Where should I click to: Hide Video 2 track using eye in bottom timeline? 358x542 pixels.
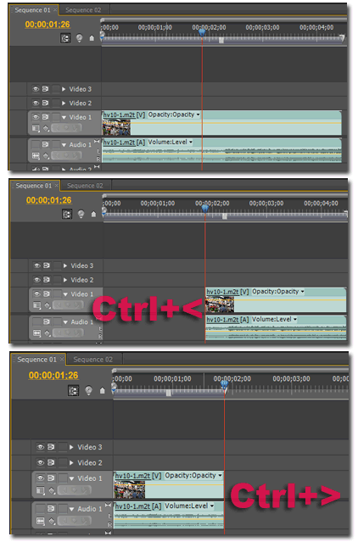[x=41, y=462]
